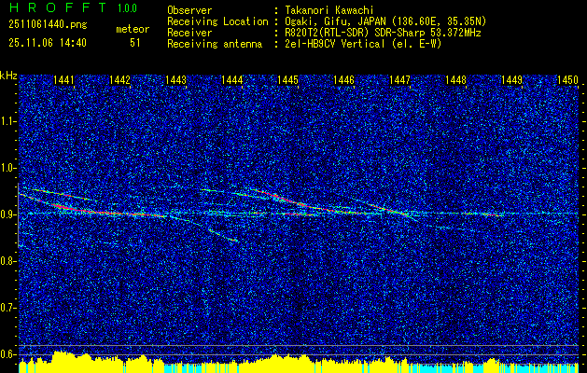Click the kHz axis unit label
The height and width of the screenshot is (373, 587).
pyautogui.click(x=8, y=76)
